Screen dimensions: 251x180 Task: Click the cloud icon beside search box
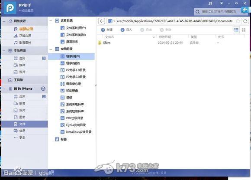pyautogui.click(x=245, y=10)
